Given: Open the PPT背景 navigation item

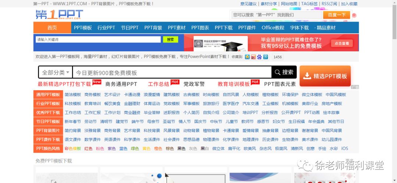Looking at the screenshot, I should (x=153, y=28).
